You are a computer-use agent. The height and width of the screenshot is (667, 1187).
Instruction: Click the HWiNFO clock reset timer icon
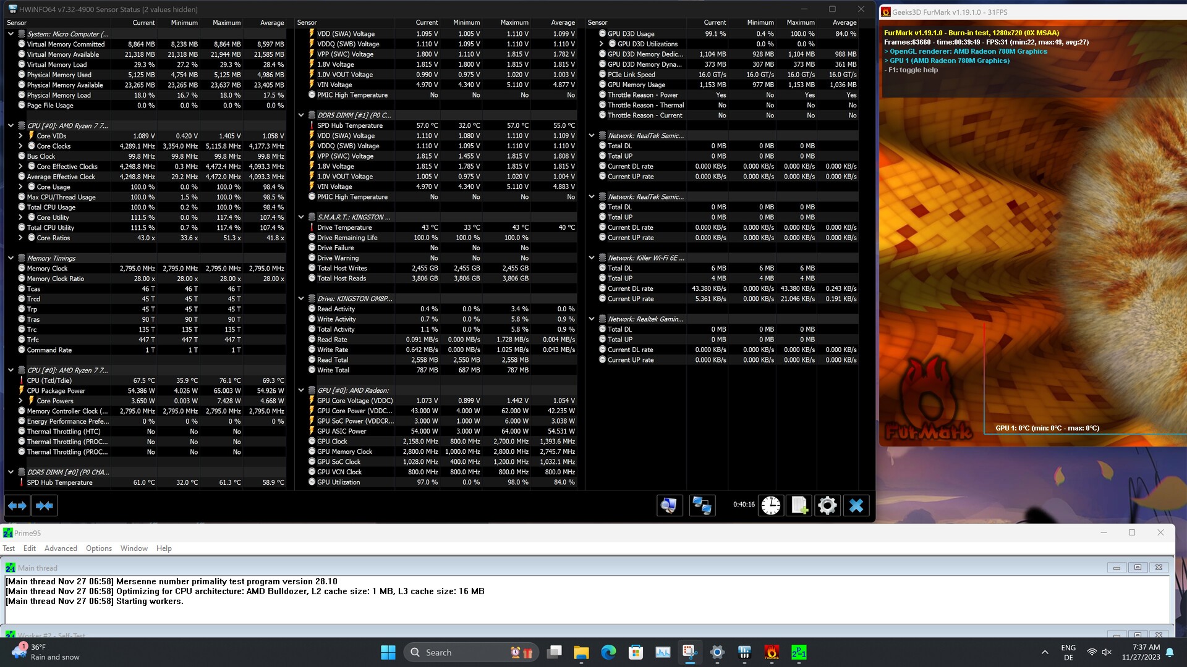(x=770, y=506)
